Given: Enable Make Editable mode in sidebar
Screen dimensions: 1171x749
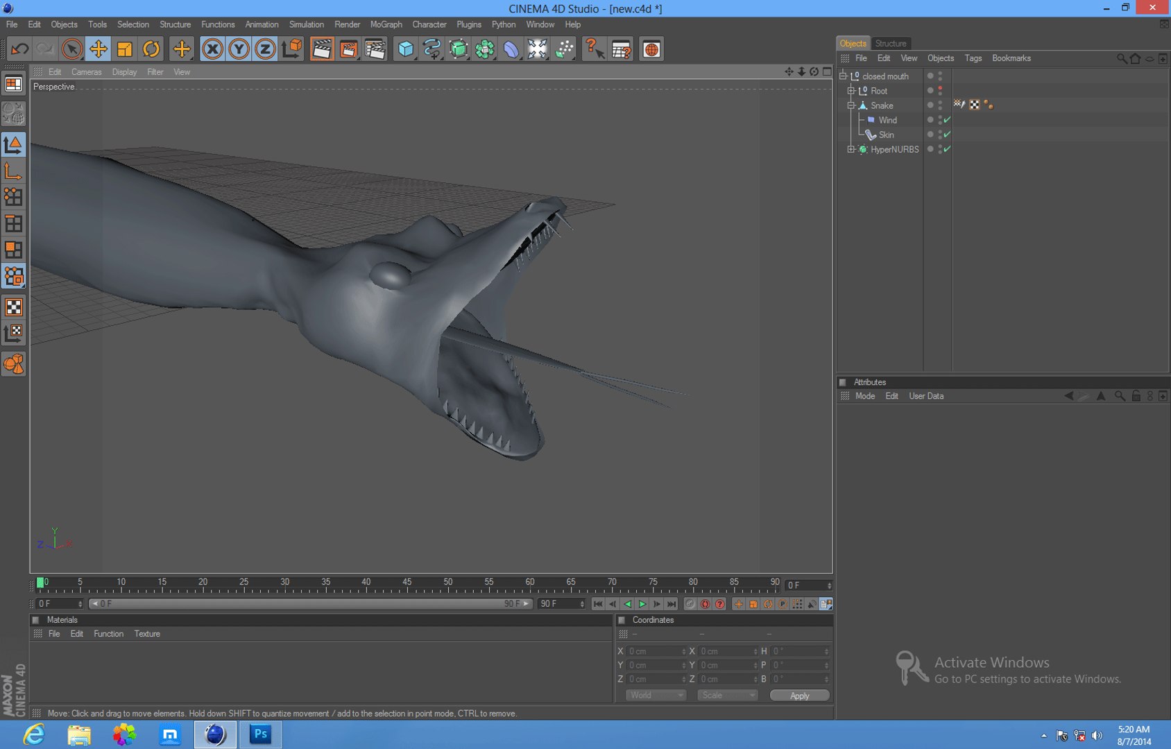Looking at the screenshot, I should [14, 114].
